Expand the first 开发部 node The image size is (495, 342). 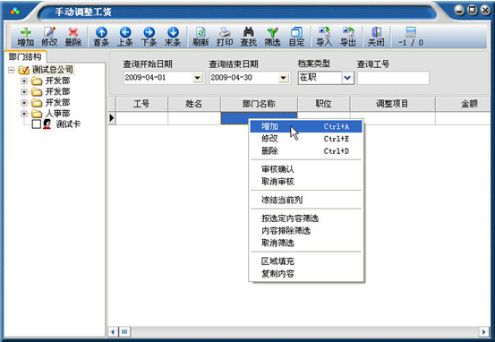[x=24, y=81]
